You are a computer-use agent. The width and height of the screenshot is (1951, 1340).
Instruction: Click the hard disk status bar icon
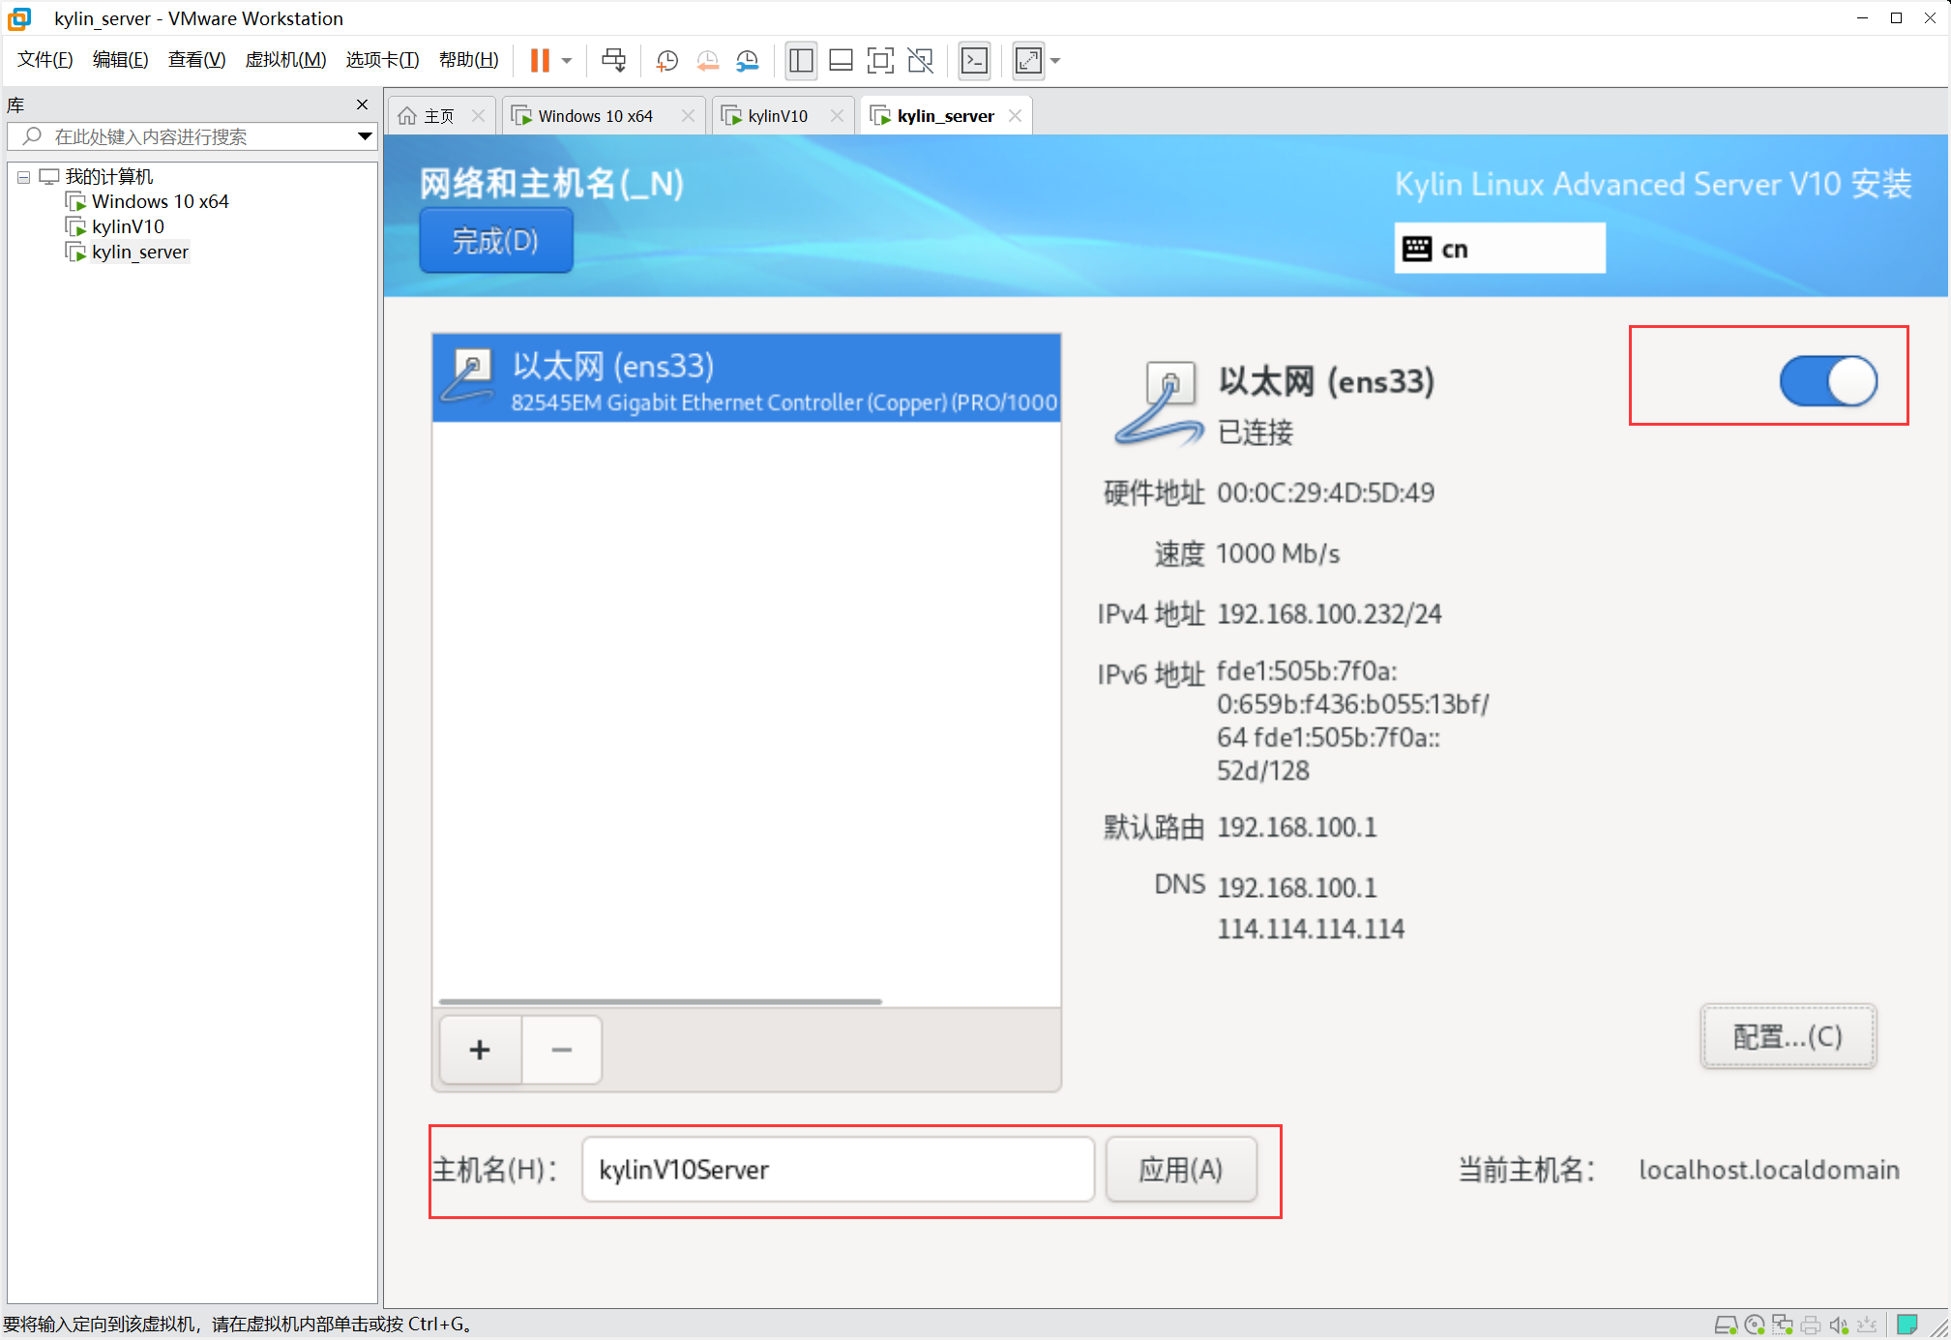pyautogui.click(x=1726, y=1325)
